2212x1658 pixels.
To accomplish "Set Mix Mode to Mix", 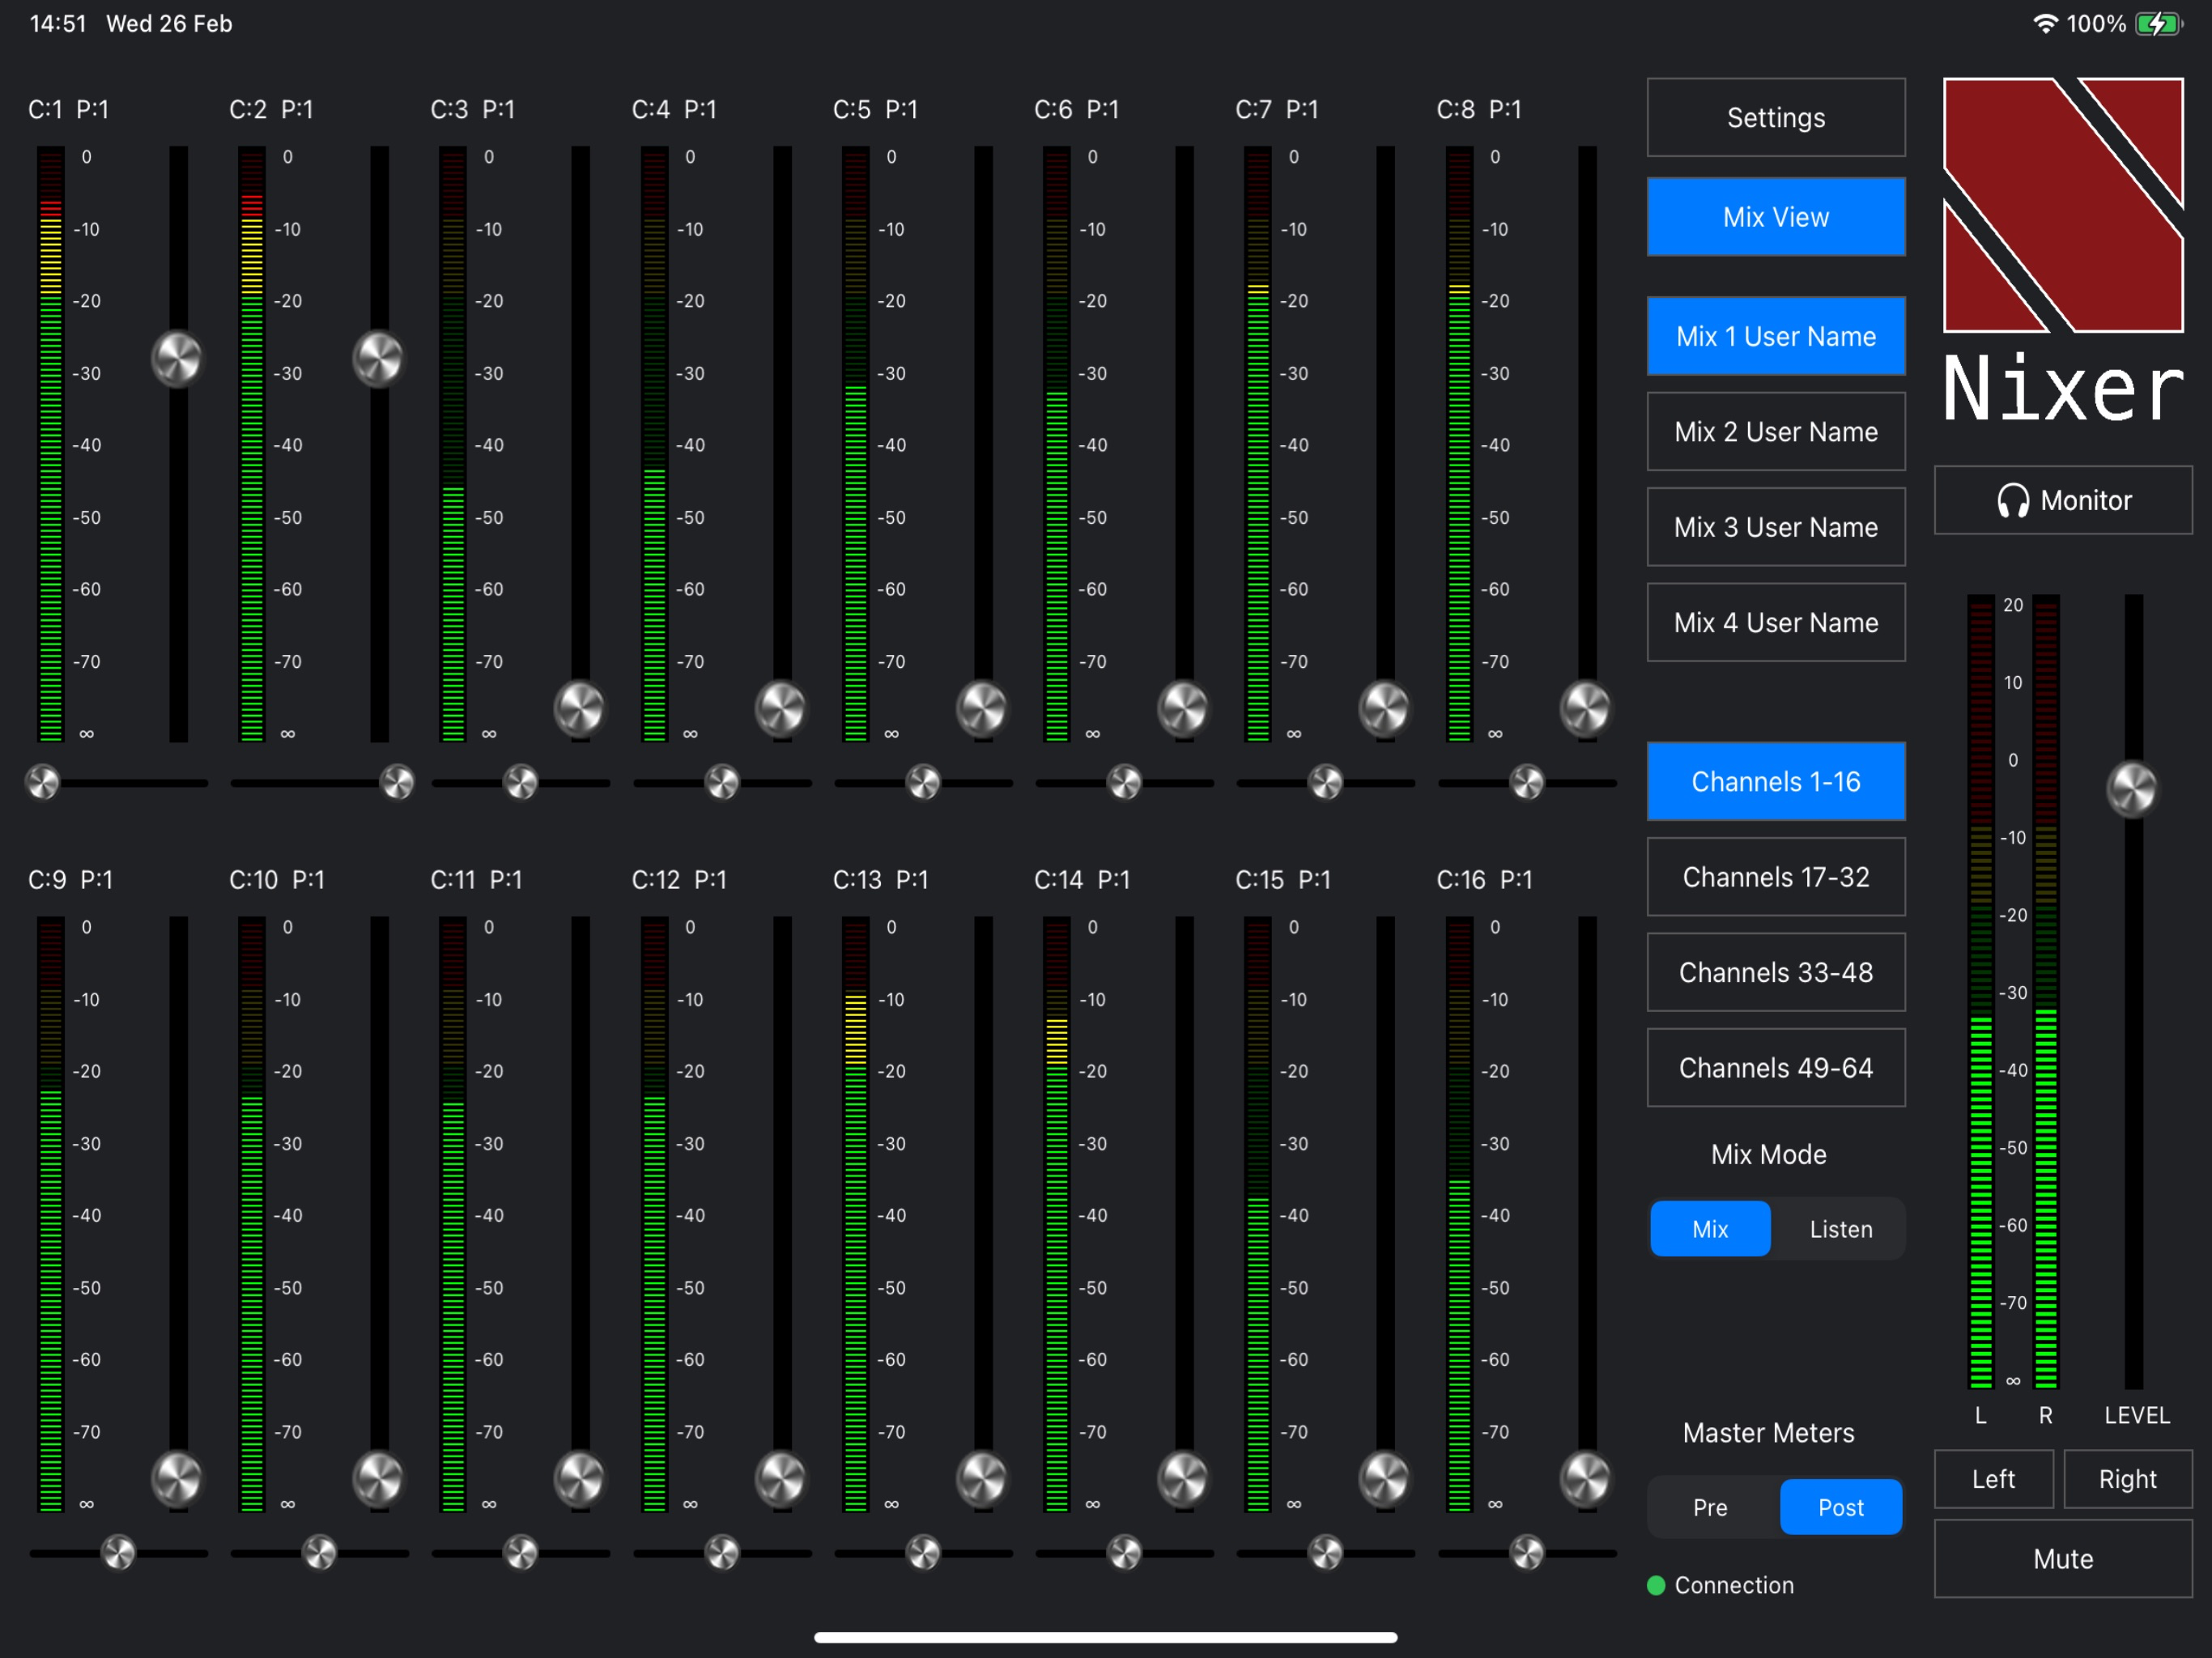I will pyautogui.click(x=1710, y=1228).
